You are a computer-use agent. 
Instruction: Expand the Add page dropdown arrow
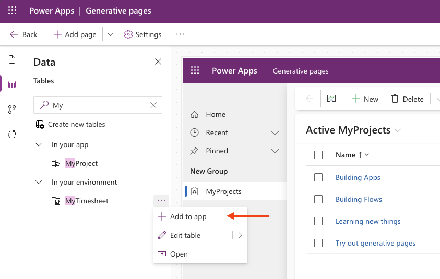pos(110,34)
